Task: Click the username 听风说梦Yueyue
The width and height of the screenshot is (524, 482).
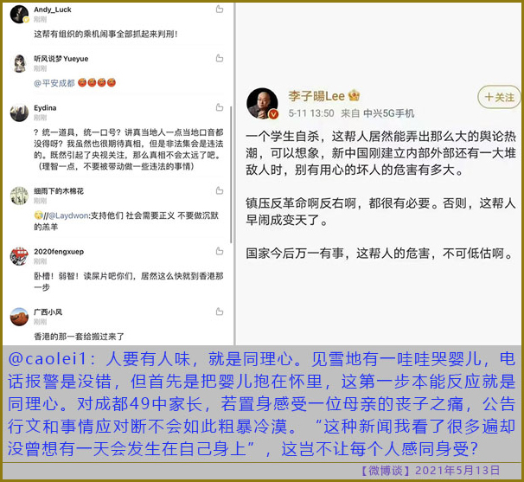Action: (61, 59)
